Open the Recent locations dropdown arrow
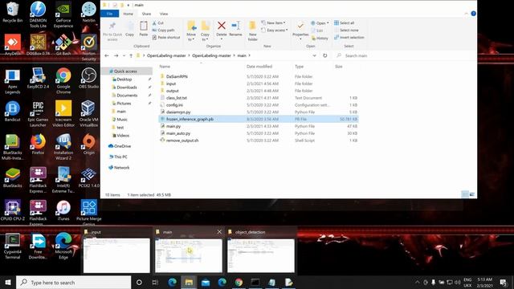 (124, 55)
